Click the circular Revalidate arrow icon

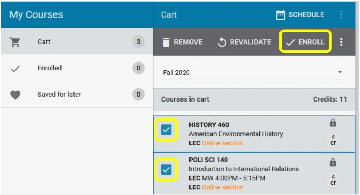coord(222,42)
